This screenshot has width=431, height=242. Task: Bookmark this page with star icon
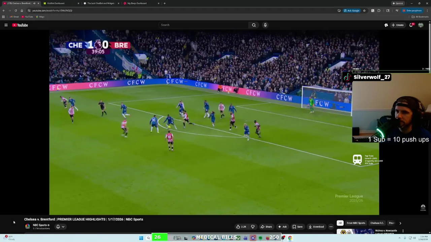(364, 10)
